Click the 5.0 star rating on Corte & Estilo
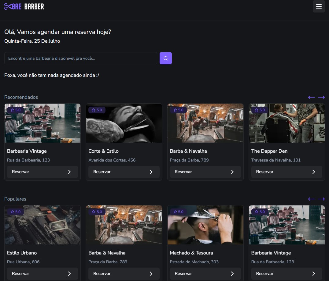 point(97,110)
